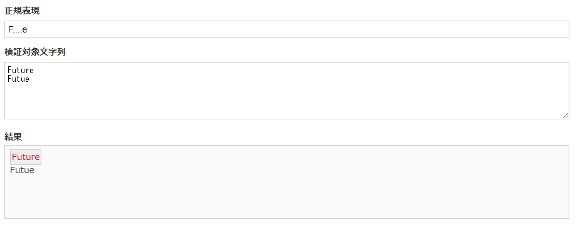Focus the 検証対象文字列 textarea
The width and height of the screenshot is (580, 225).
pos(287,91)
